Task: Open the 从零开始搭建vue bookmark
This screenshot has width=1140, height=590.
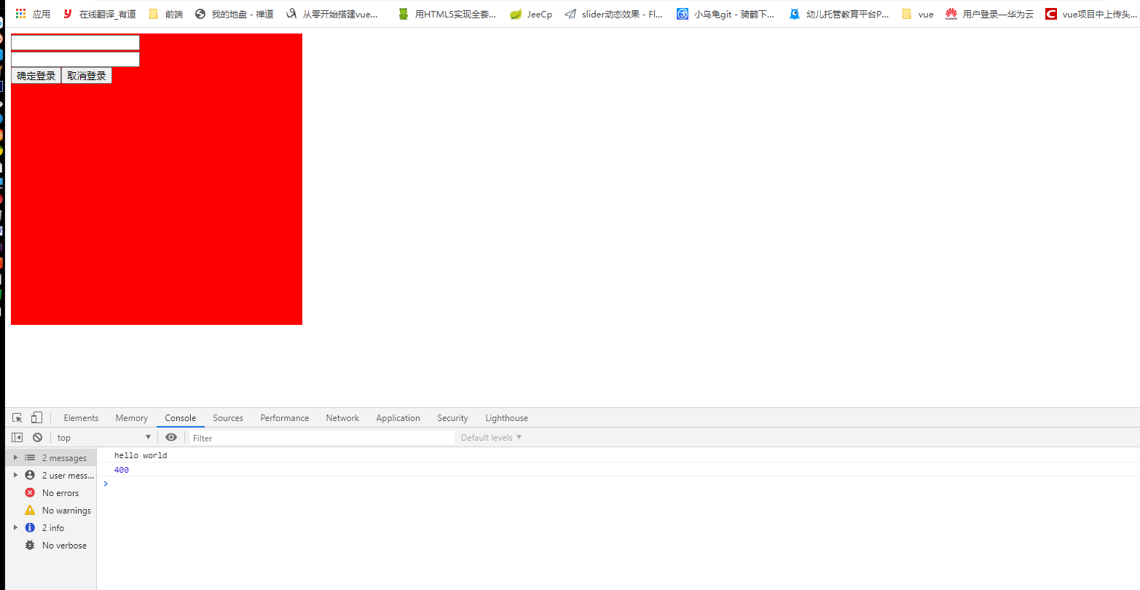Action: [332, 14]
